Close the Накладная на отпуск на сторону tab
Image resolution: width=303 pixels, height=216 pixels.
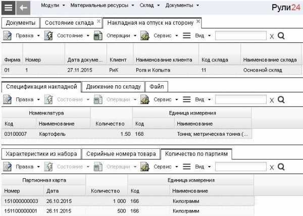pyautogui.click(x=198, y=21)
